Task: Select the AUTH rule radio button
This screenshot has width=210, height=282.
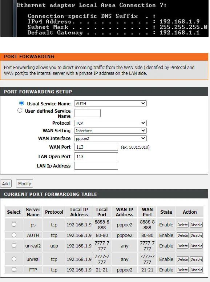Action: click(14, 235)
